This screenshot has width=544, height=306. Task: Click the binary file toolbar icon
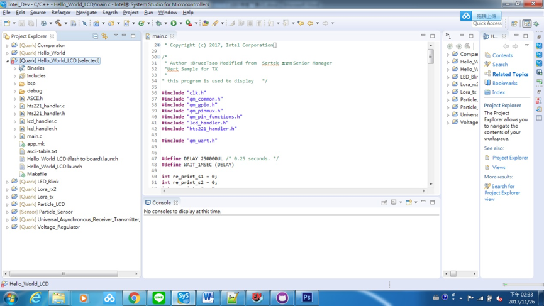pos(73,23)
